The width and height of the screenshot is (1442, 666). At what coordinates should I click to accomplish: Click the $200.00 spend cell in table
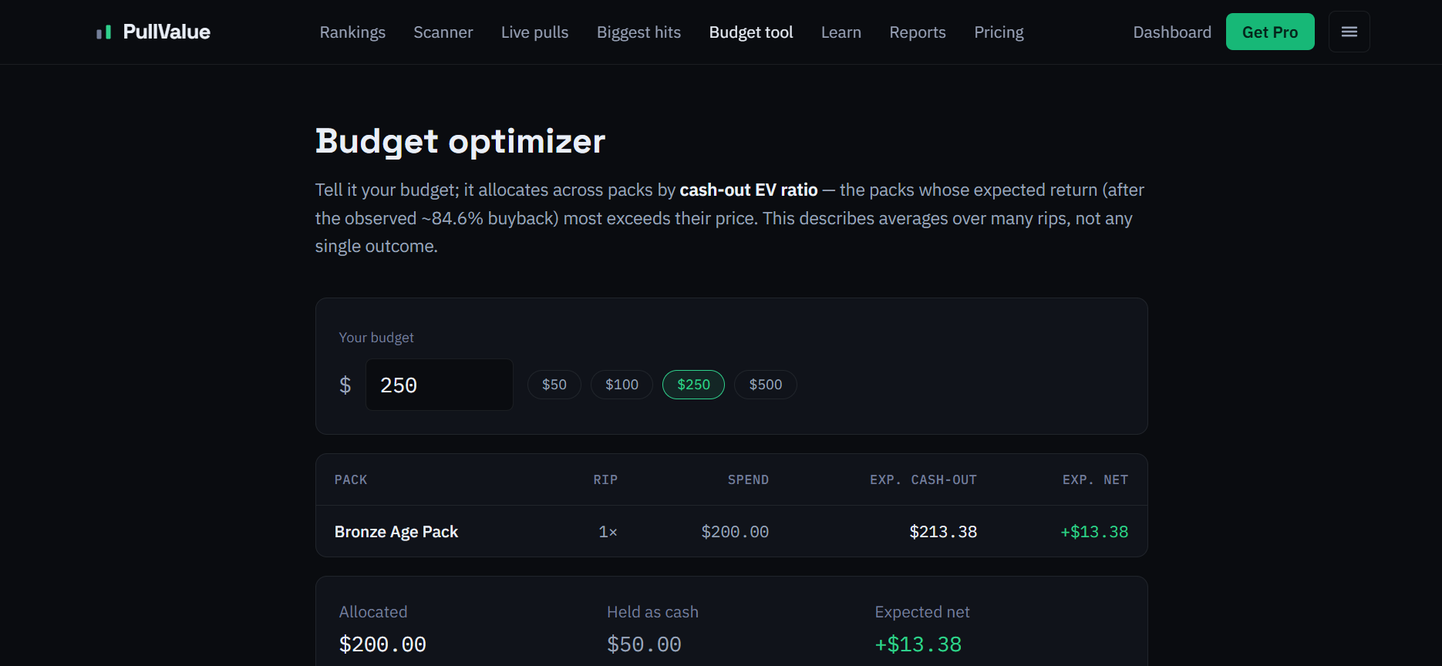[x=735, y=532]
